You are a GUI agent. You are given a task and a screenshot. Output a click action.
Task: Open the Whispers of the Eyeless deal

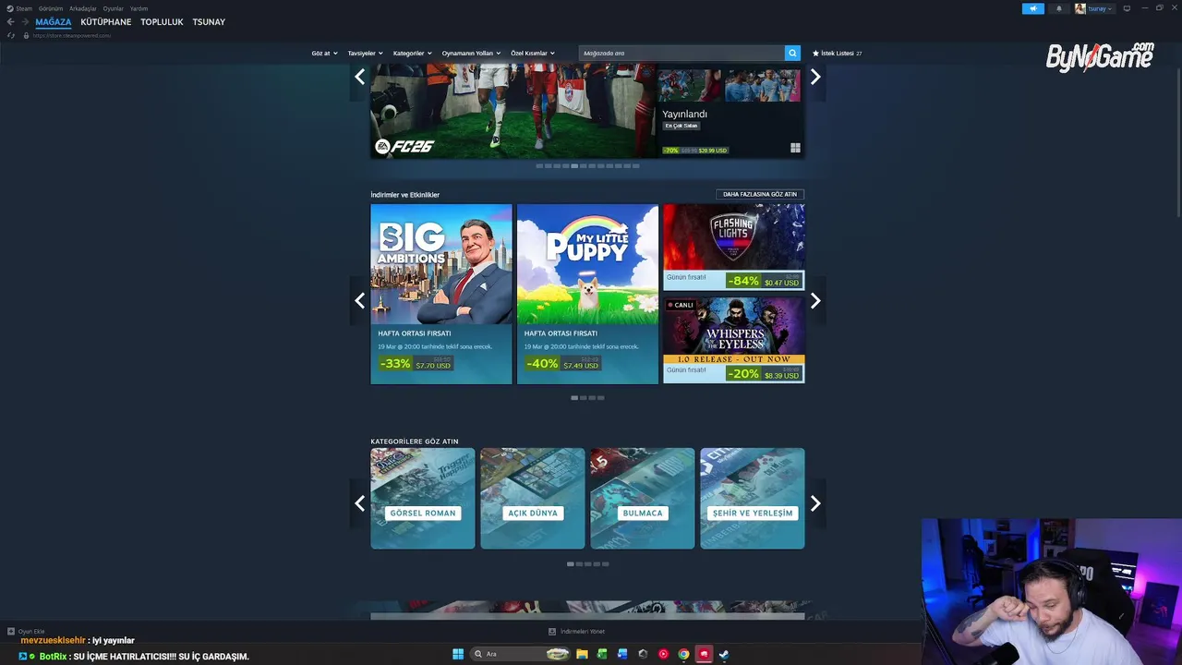734,340
